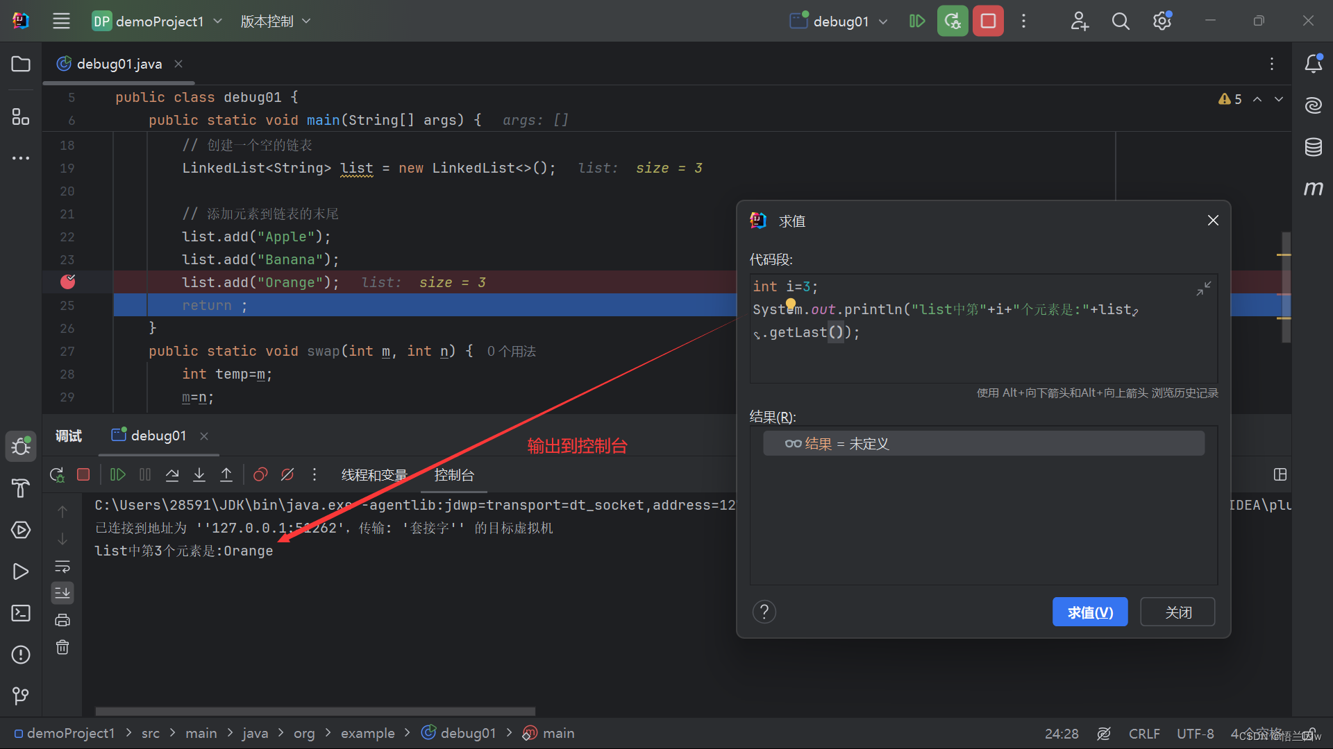1333x749 pixels.
Task: Click the 求值(V) evaluate button
Action: coord(1090,612)
